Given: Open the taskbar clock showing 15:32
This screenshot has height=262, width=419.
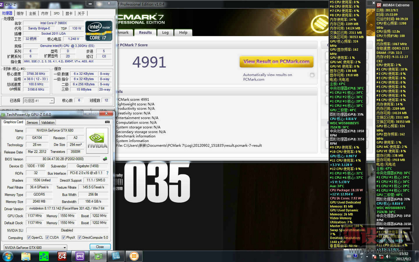Looking at the screenshot, I should point(403,256).
